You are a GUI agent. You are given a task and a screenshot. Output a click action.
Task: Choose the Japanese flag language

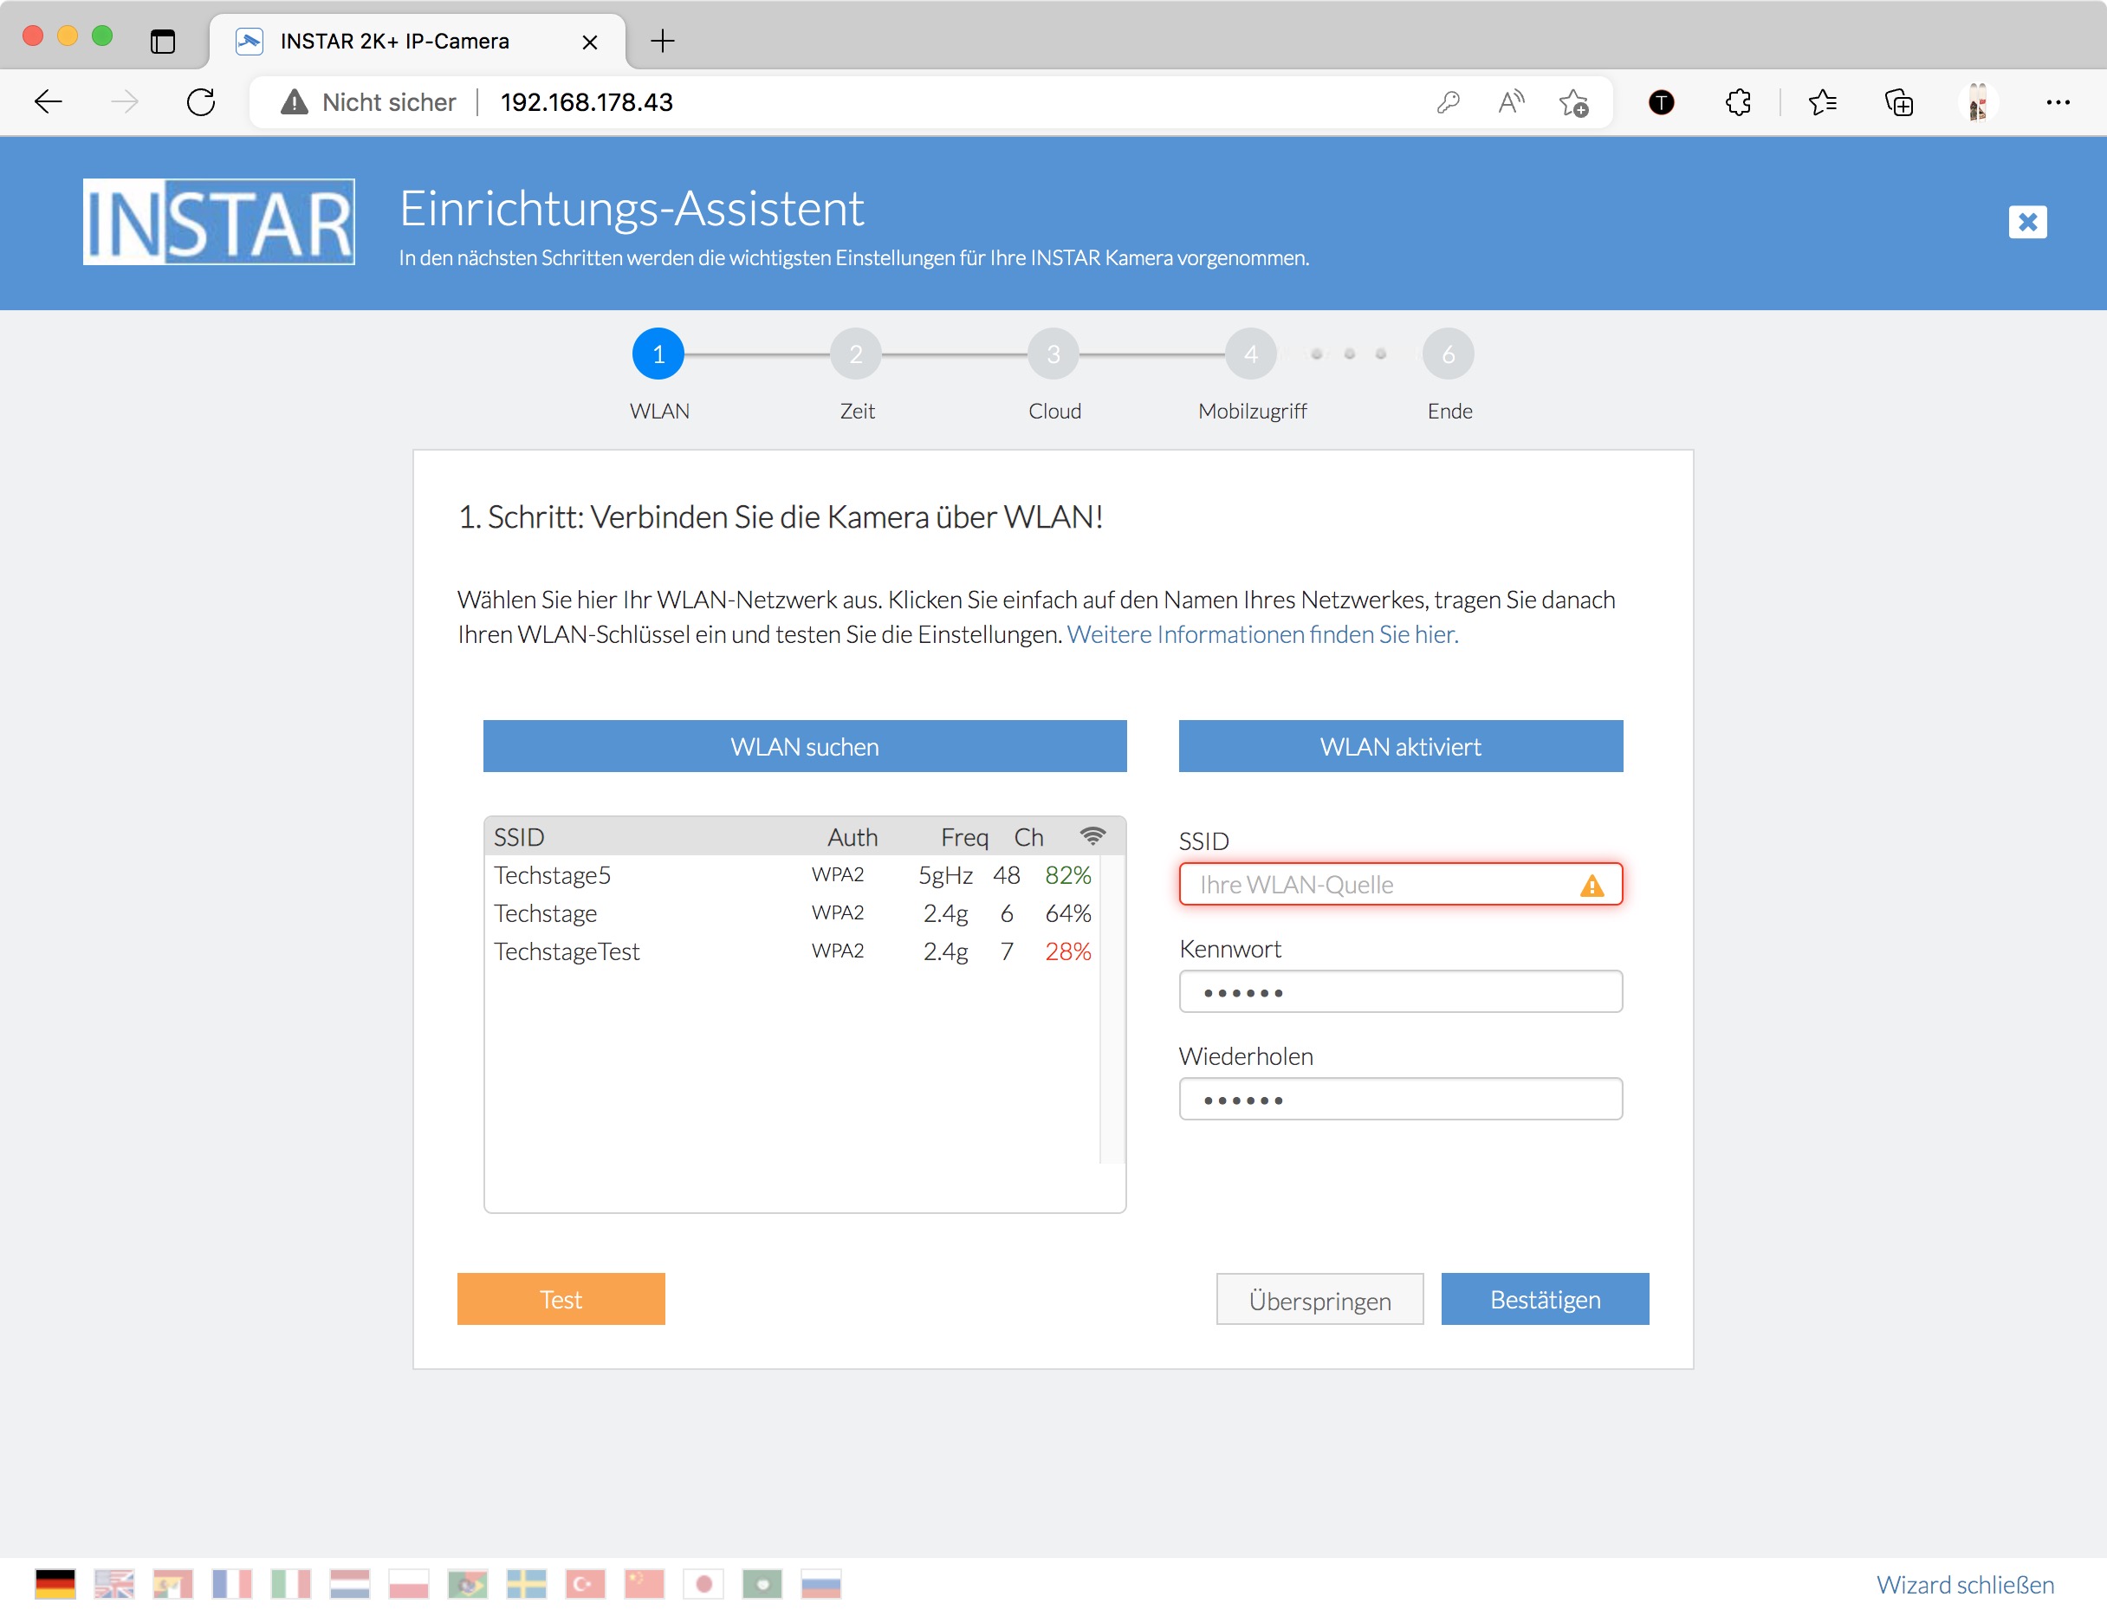click(x=703, y=1583)
